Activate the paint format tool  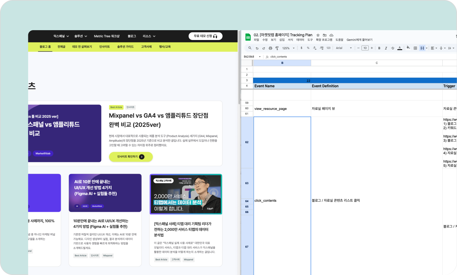pyautogui.click(x=277, y=48)
